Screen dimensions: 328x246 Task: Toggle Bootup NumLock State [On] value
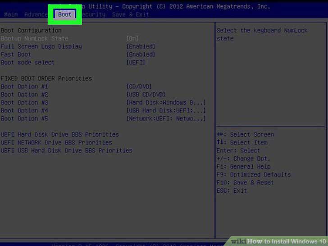coord(132,38)
